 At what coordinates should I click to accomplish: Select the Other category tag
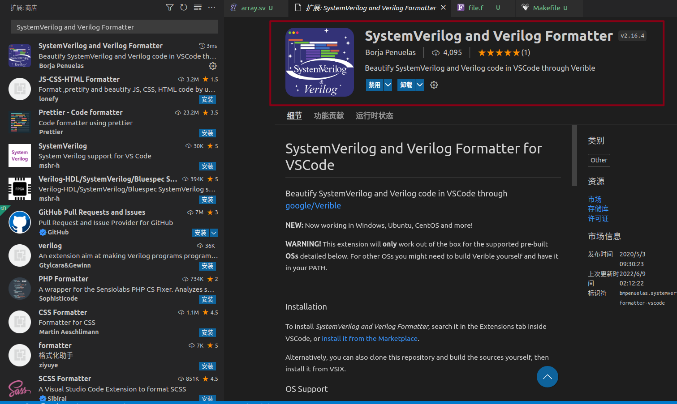click(599, 160)
